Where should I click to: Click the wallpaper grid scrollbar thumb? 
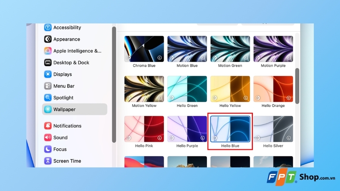[297, 86]
